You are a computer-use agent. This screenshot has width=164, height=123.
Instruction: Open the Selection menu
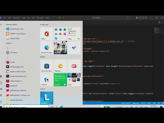click(x=16, y=18)
